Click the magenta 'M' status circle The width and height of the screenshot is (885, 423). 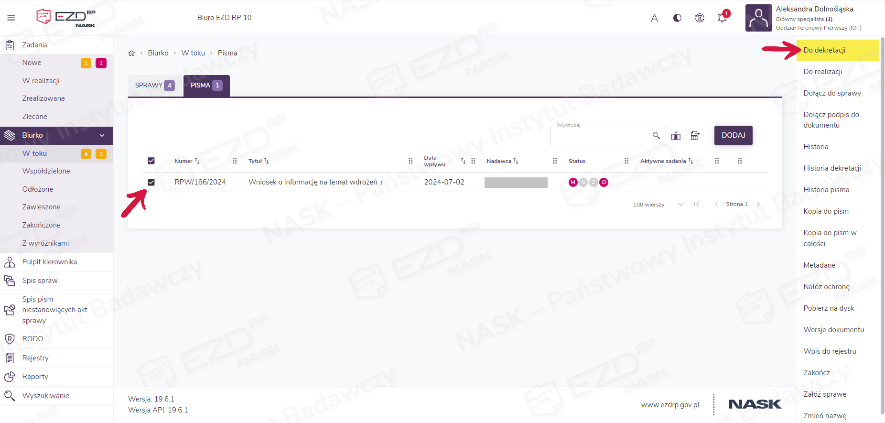click(x=573, y=182)
